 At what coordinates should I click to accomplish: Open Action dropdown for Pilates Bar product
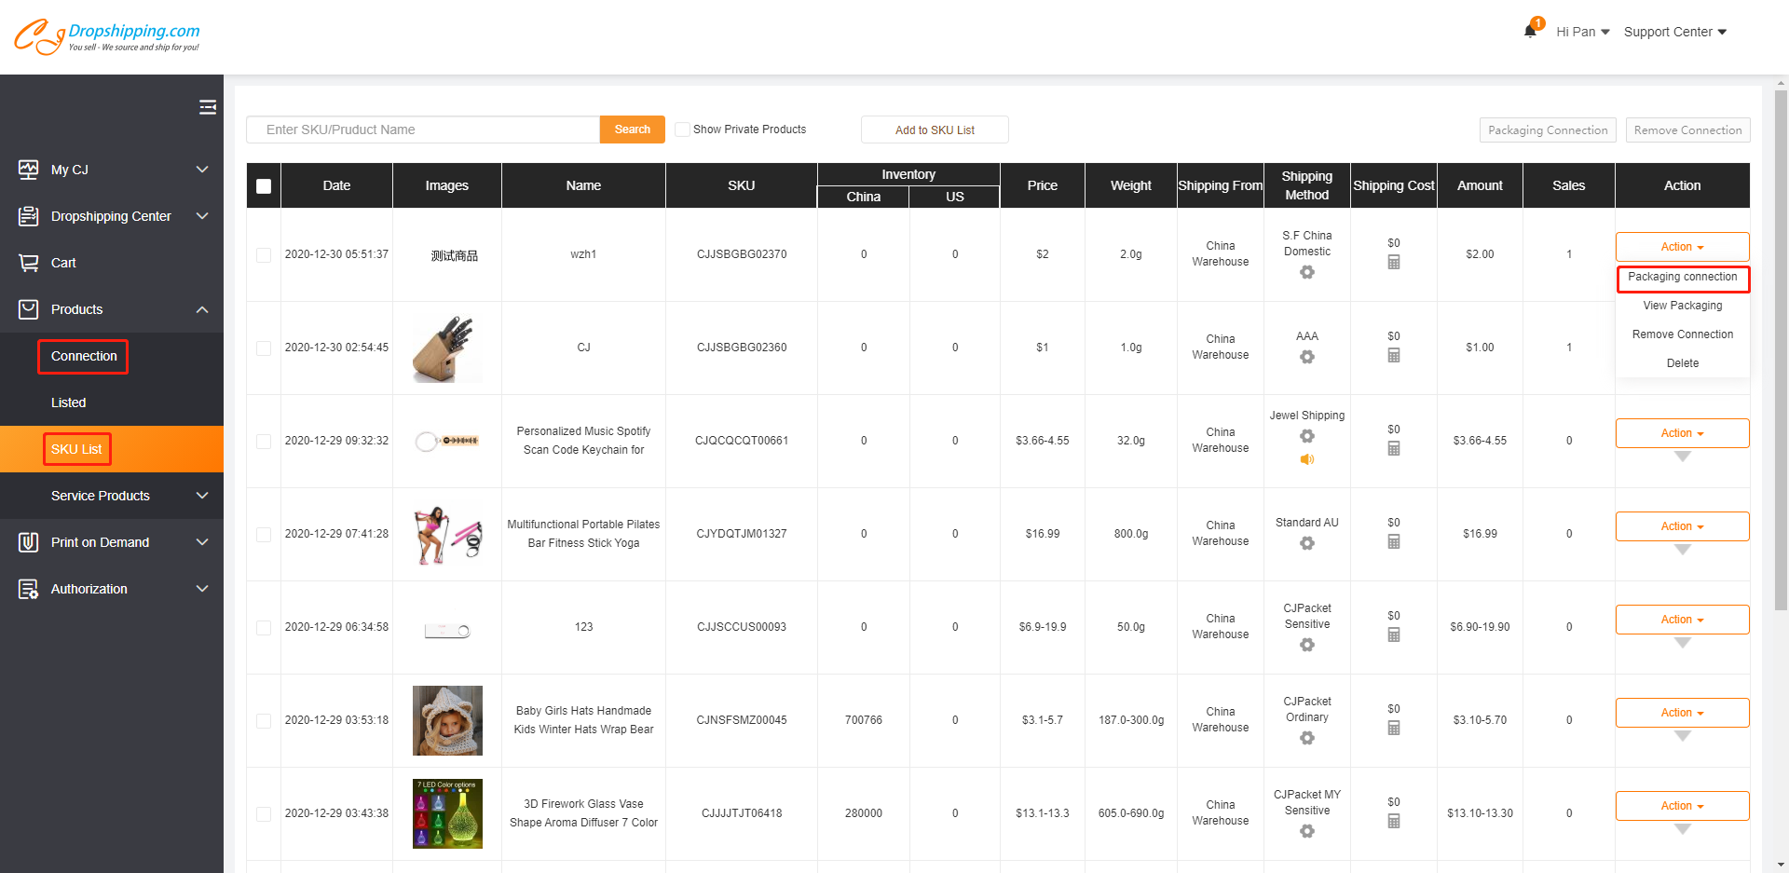pos(1681,526)
